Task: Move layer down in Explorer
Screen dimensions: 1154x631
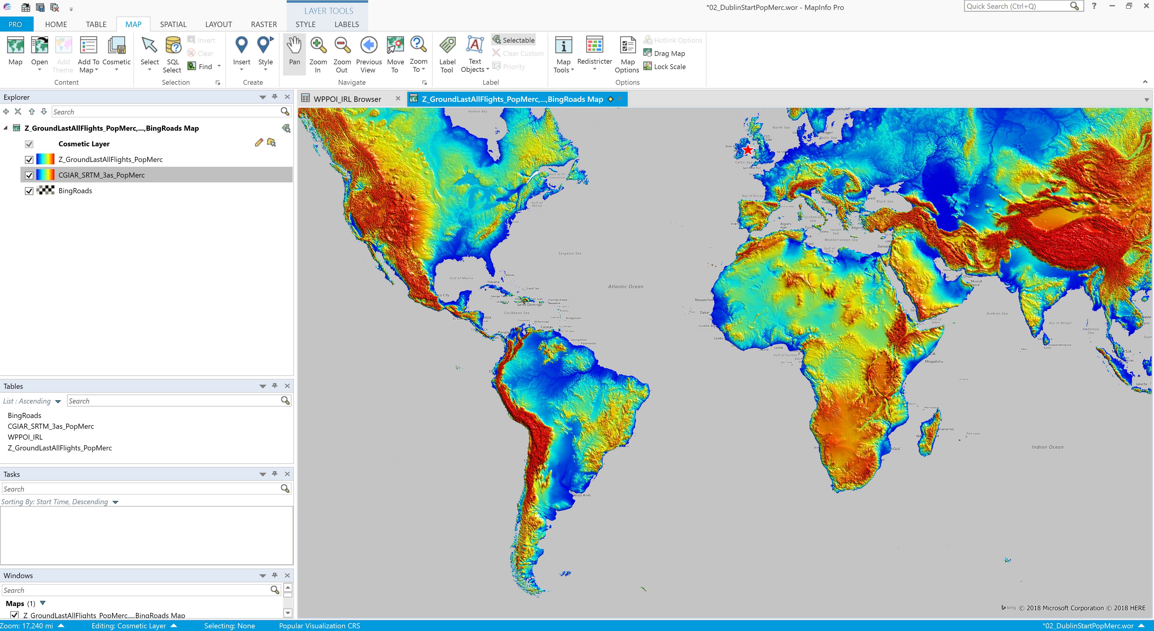Action: (44, 111)
